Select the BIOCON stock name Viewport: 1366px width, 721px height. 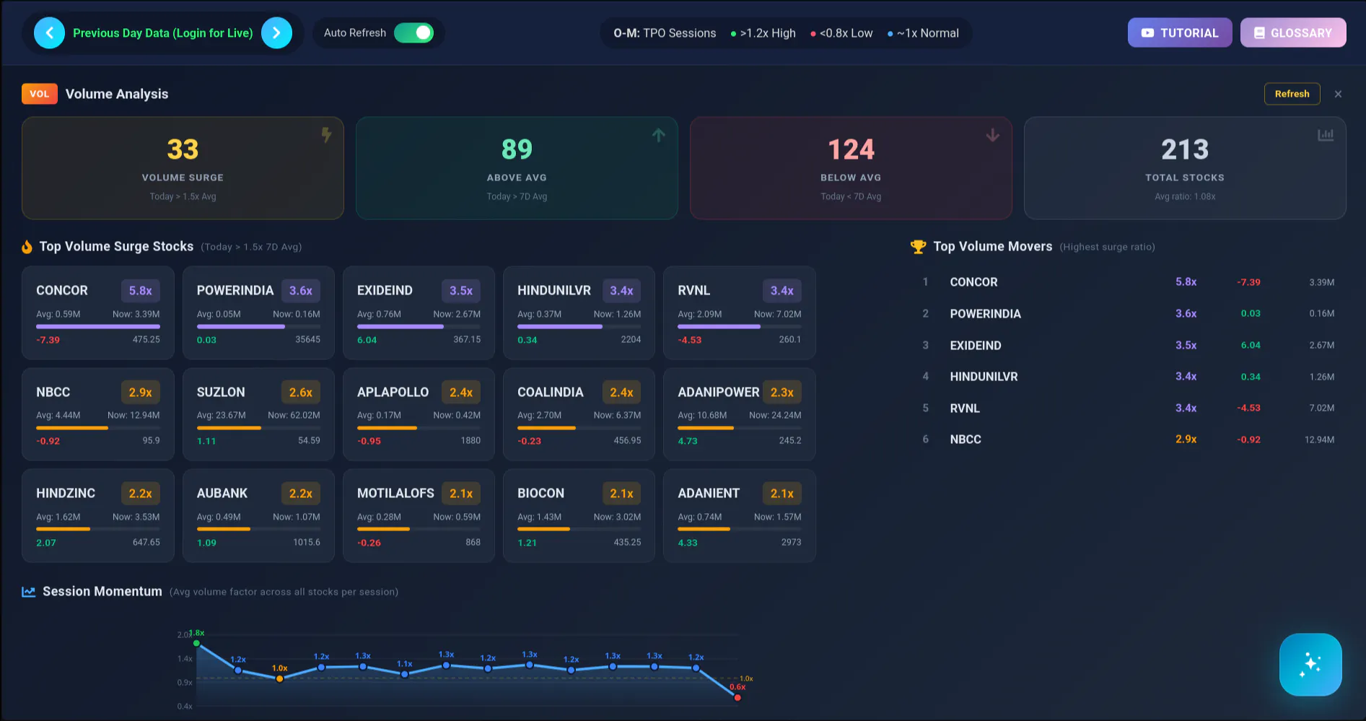tap(540, 494)
